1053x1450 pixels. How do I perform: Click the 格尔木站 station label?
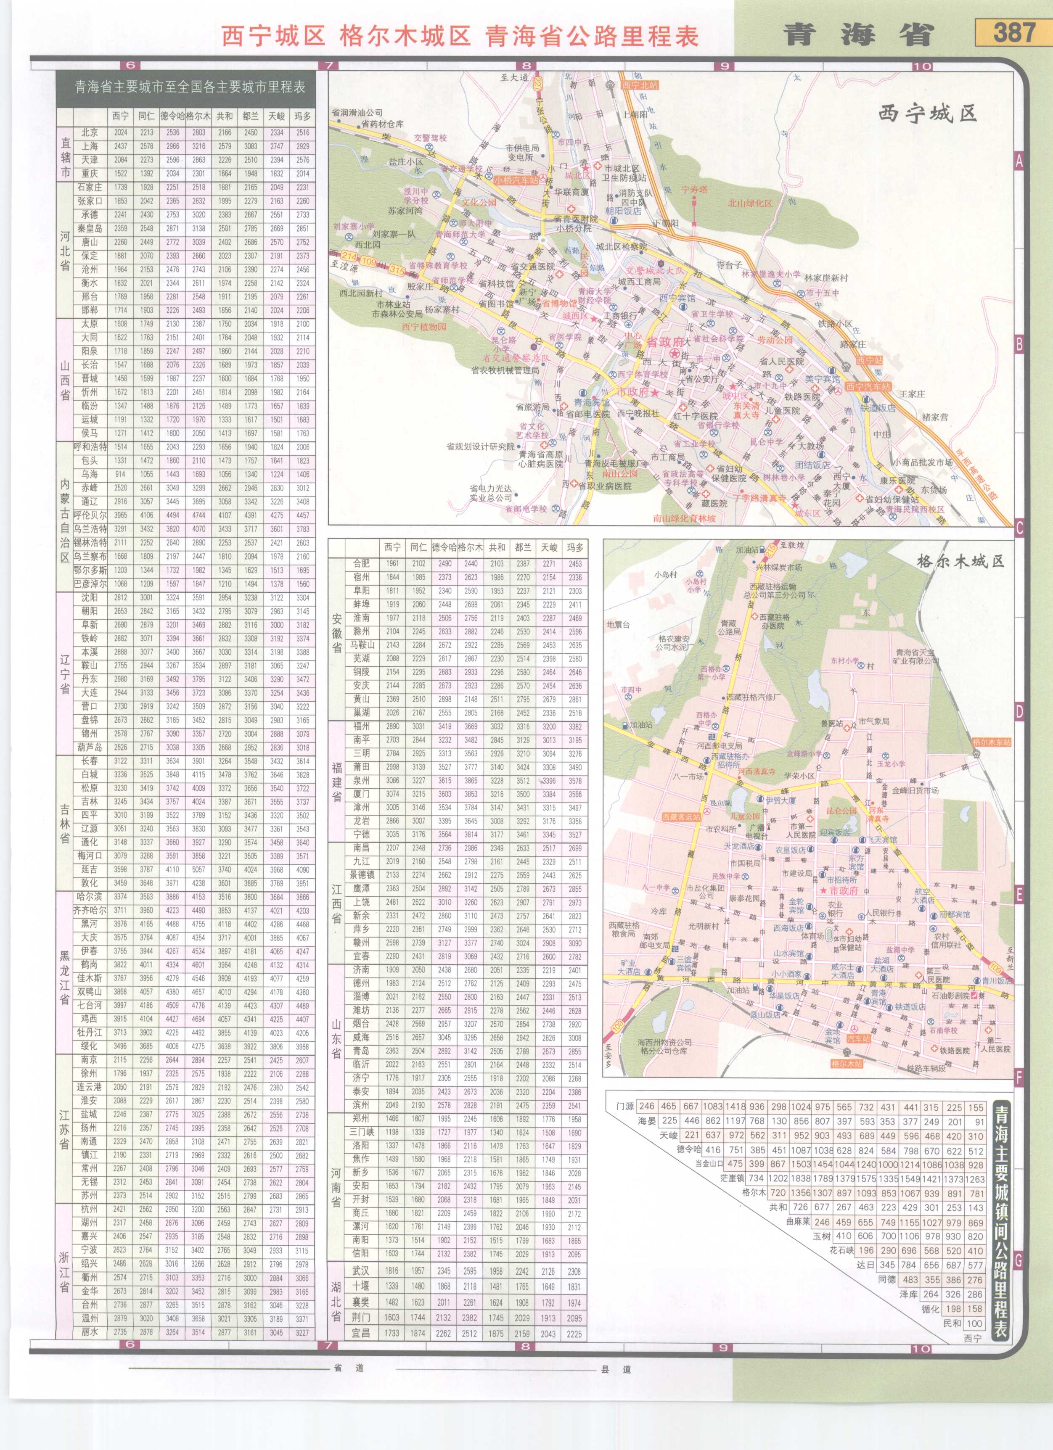point(847,1063)
